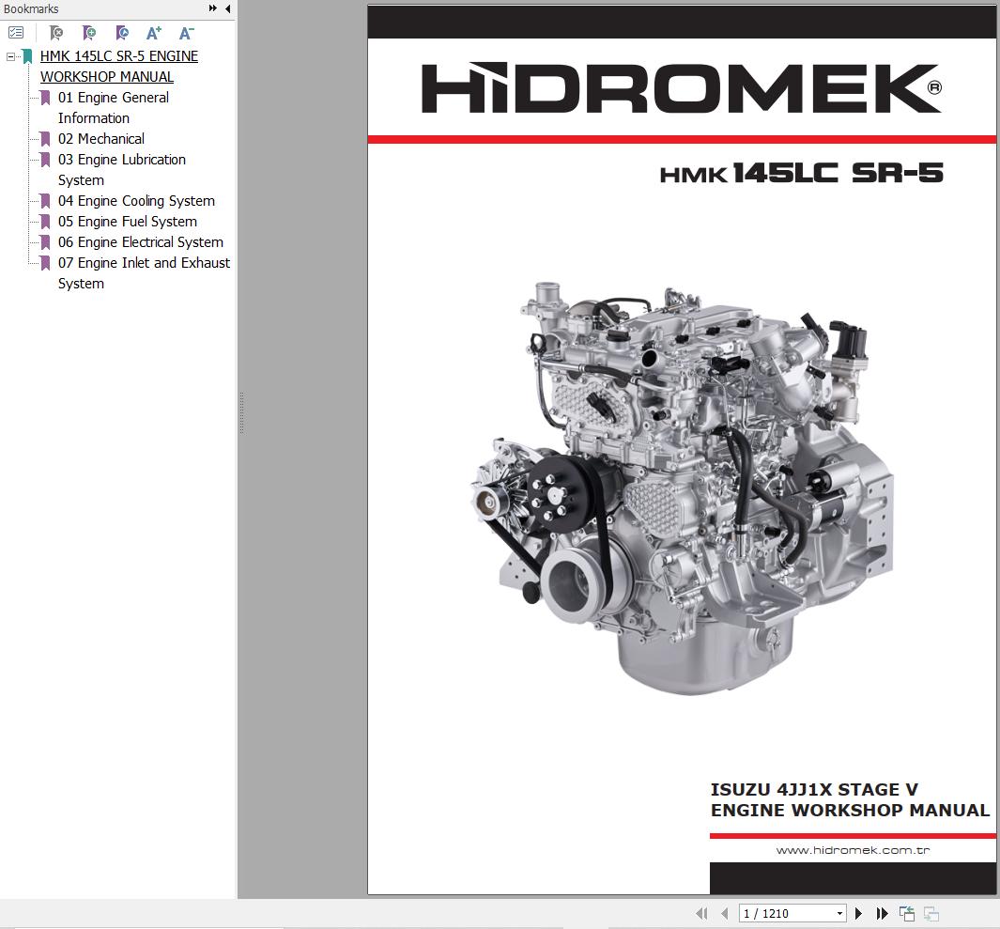
Task: Go to the next page arrow
Action: coord(858,913)
